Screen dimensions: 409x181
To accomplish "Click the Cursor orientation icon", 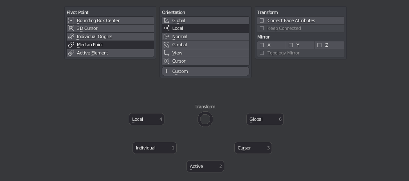I will [166, 61].
